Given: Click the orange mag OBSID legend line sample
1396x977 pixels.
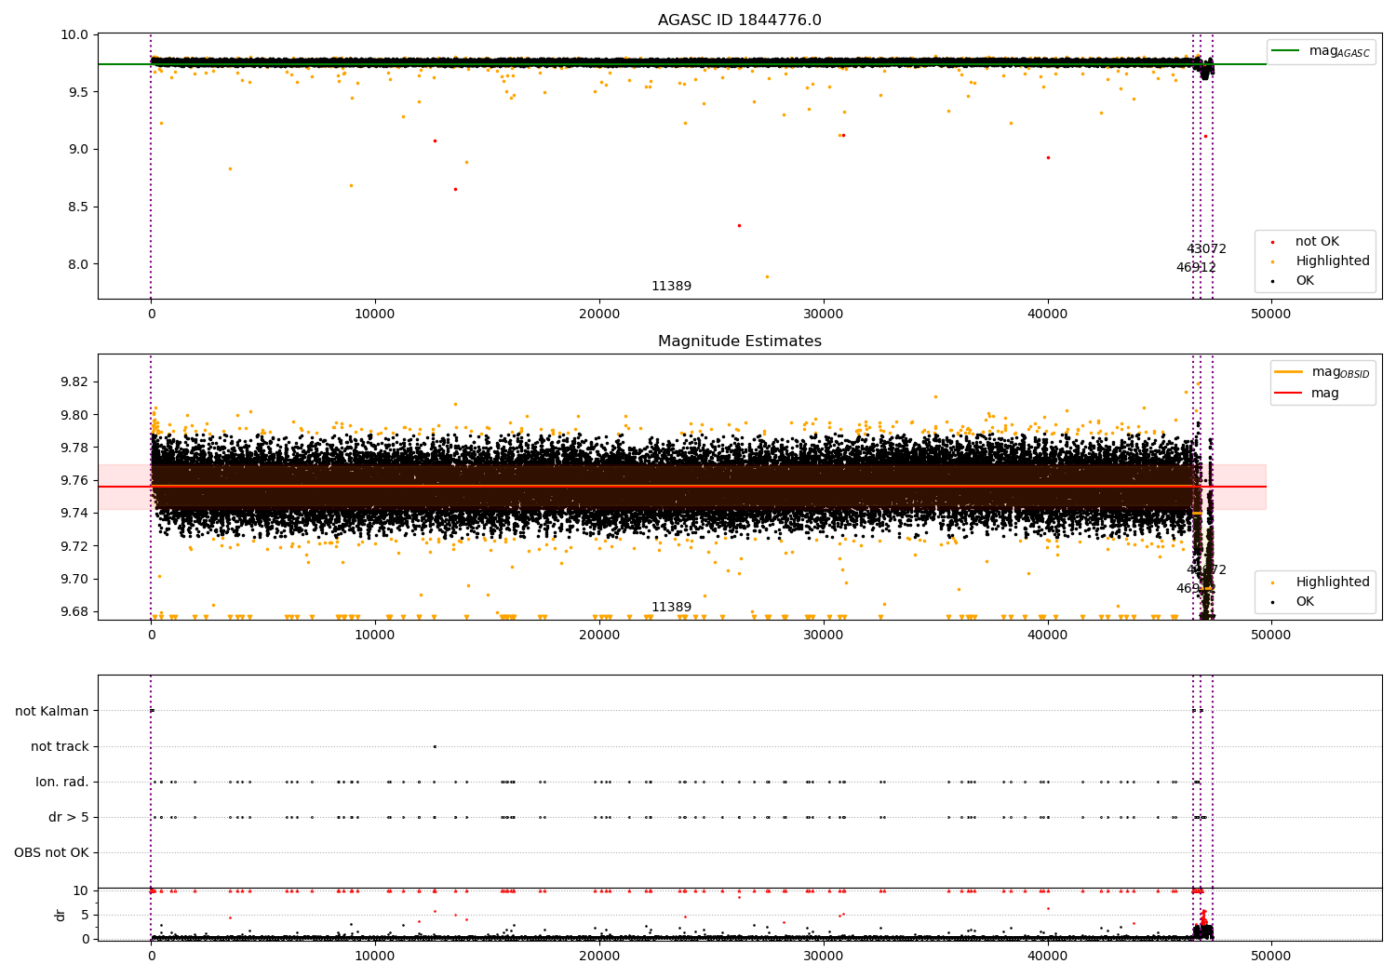Looking at the screenshot, I should [x=1289, y=372].
